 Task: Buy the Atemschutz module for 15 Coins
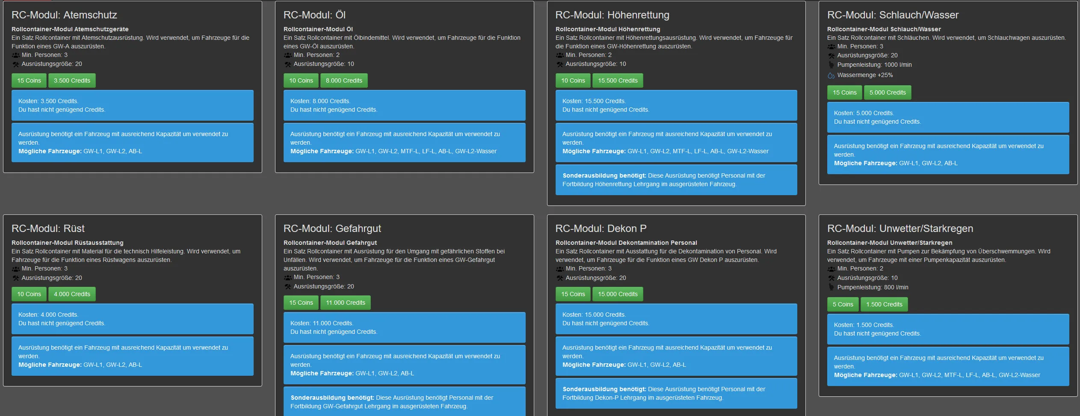(29, 80)
